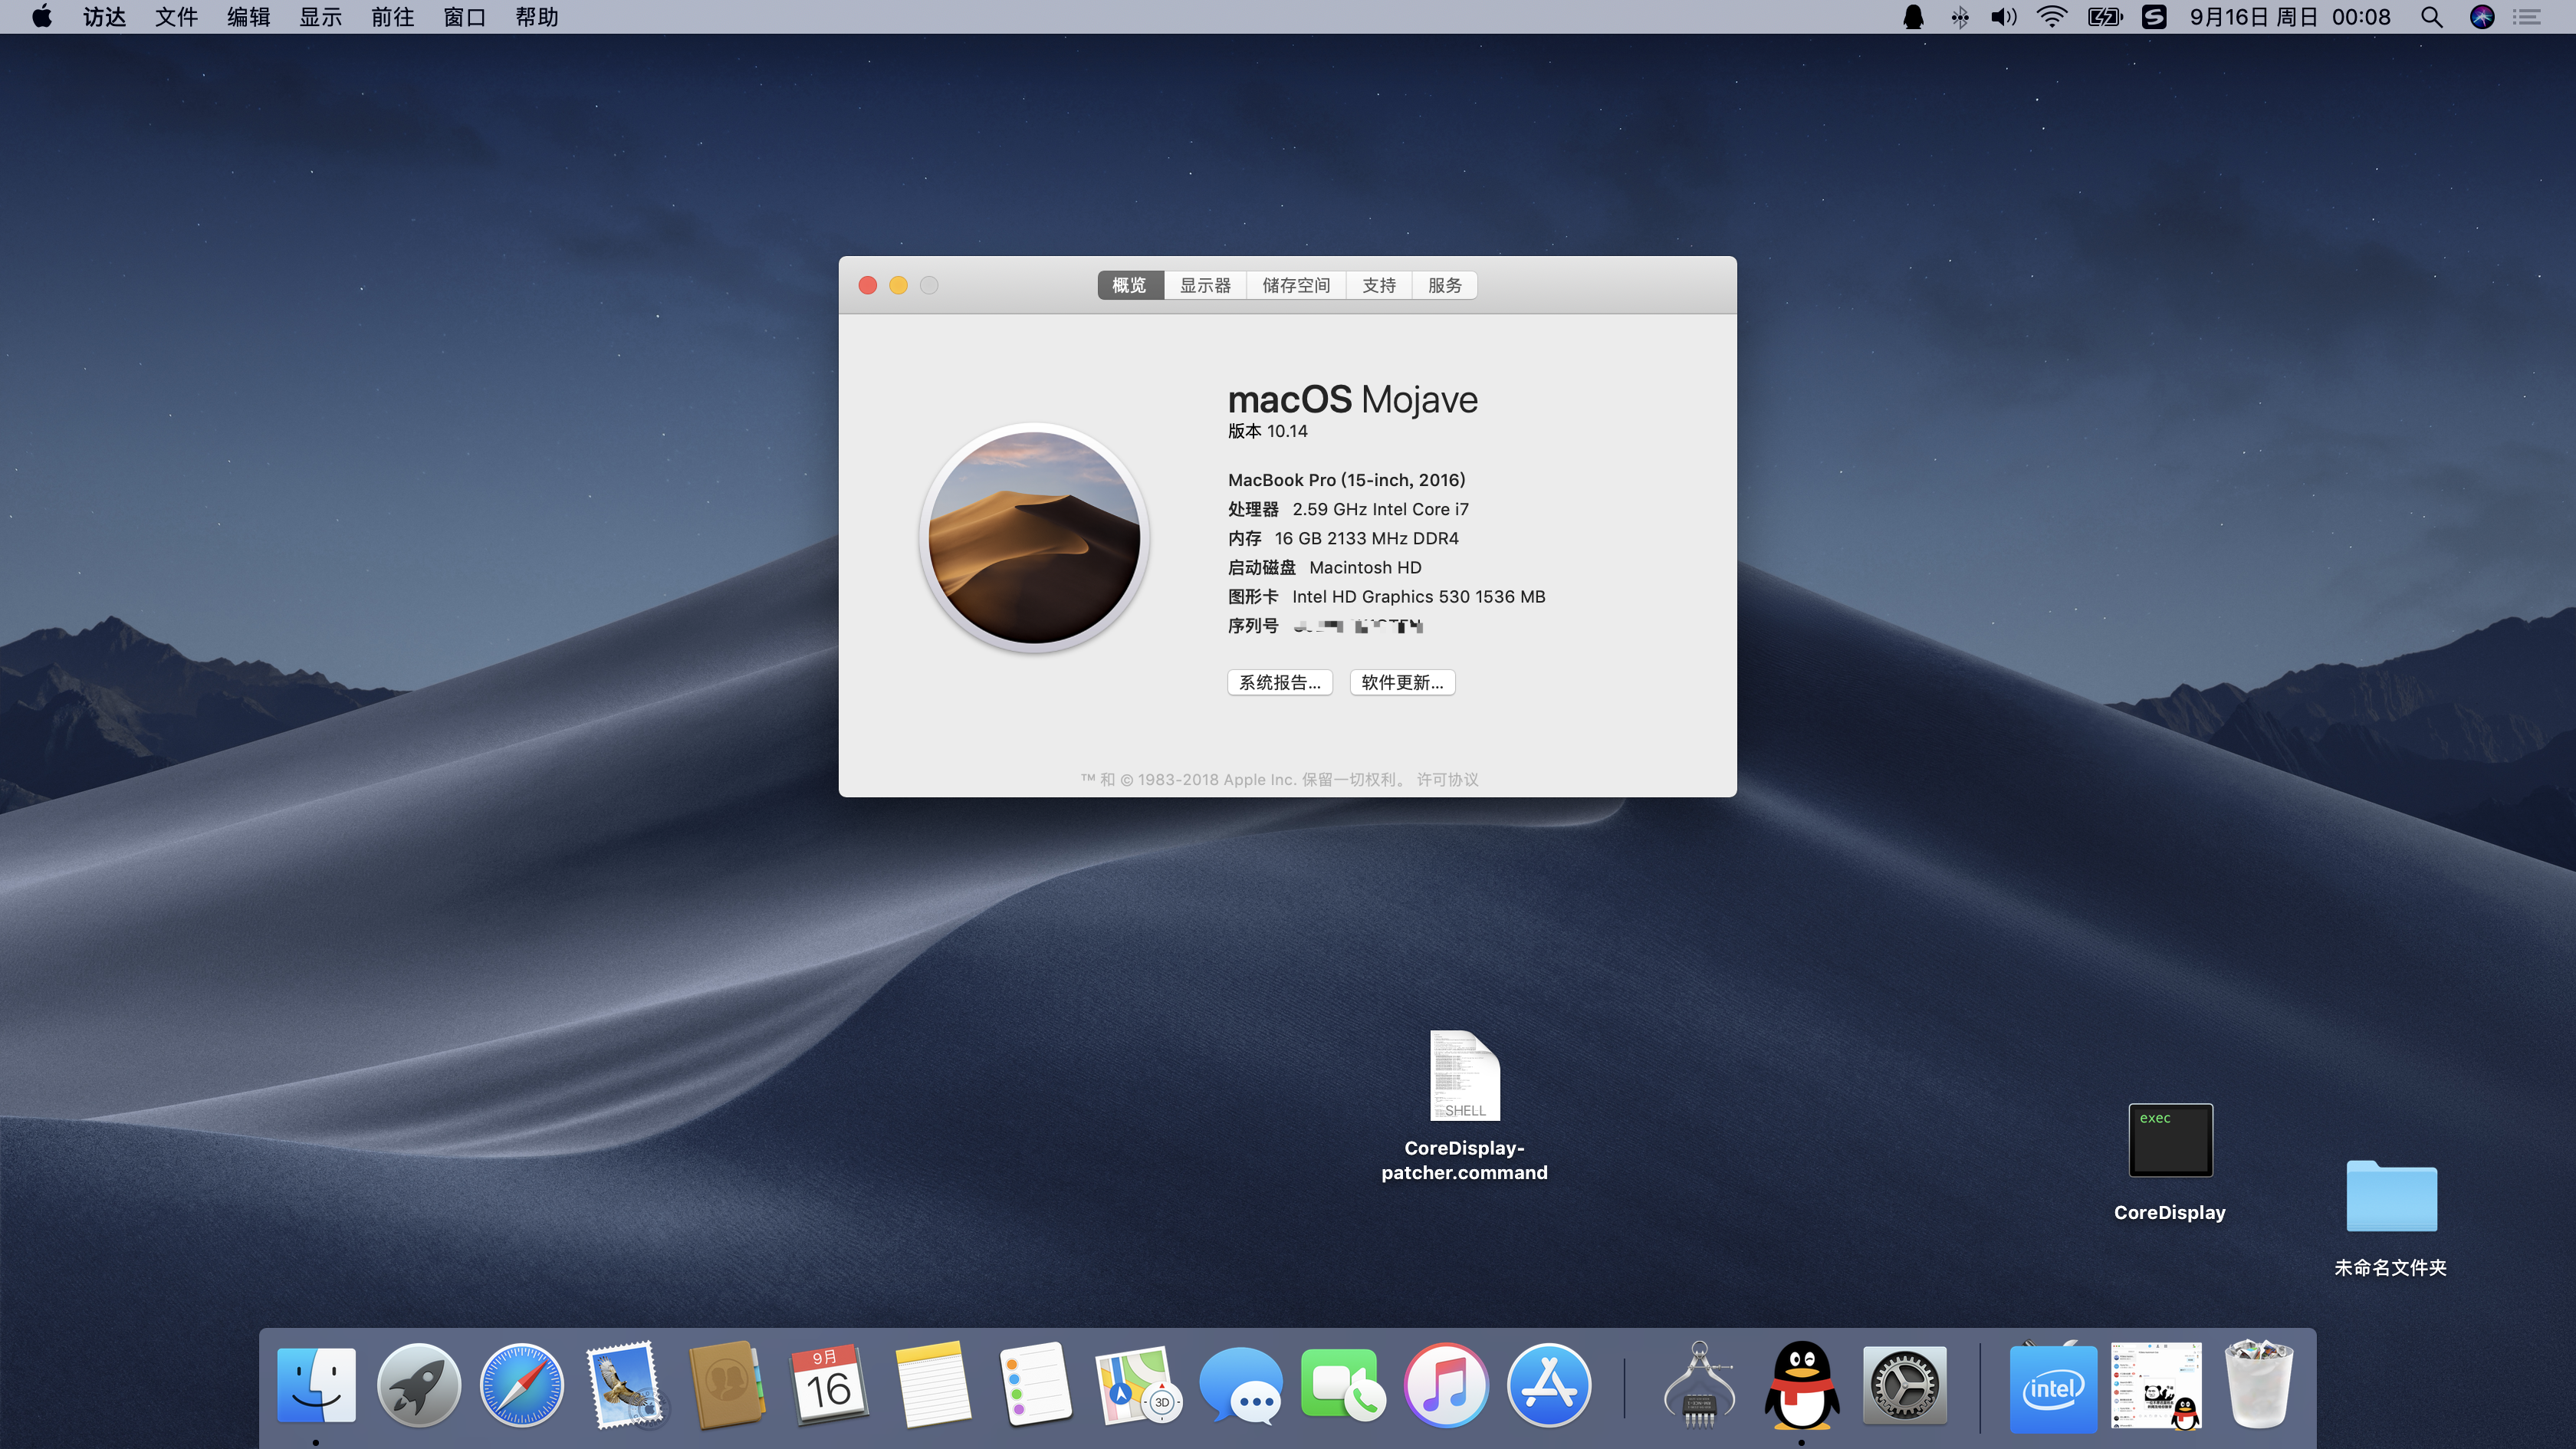Screen dimensions: 2576x1449
Task: Click minimized QQ window thumbnail in Dock
Action: (2156, 1386)
